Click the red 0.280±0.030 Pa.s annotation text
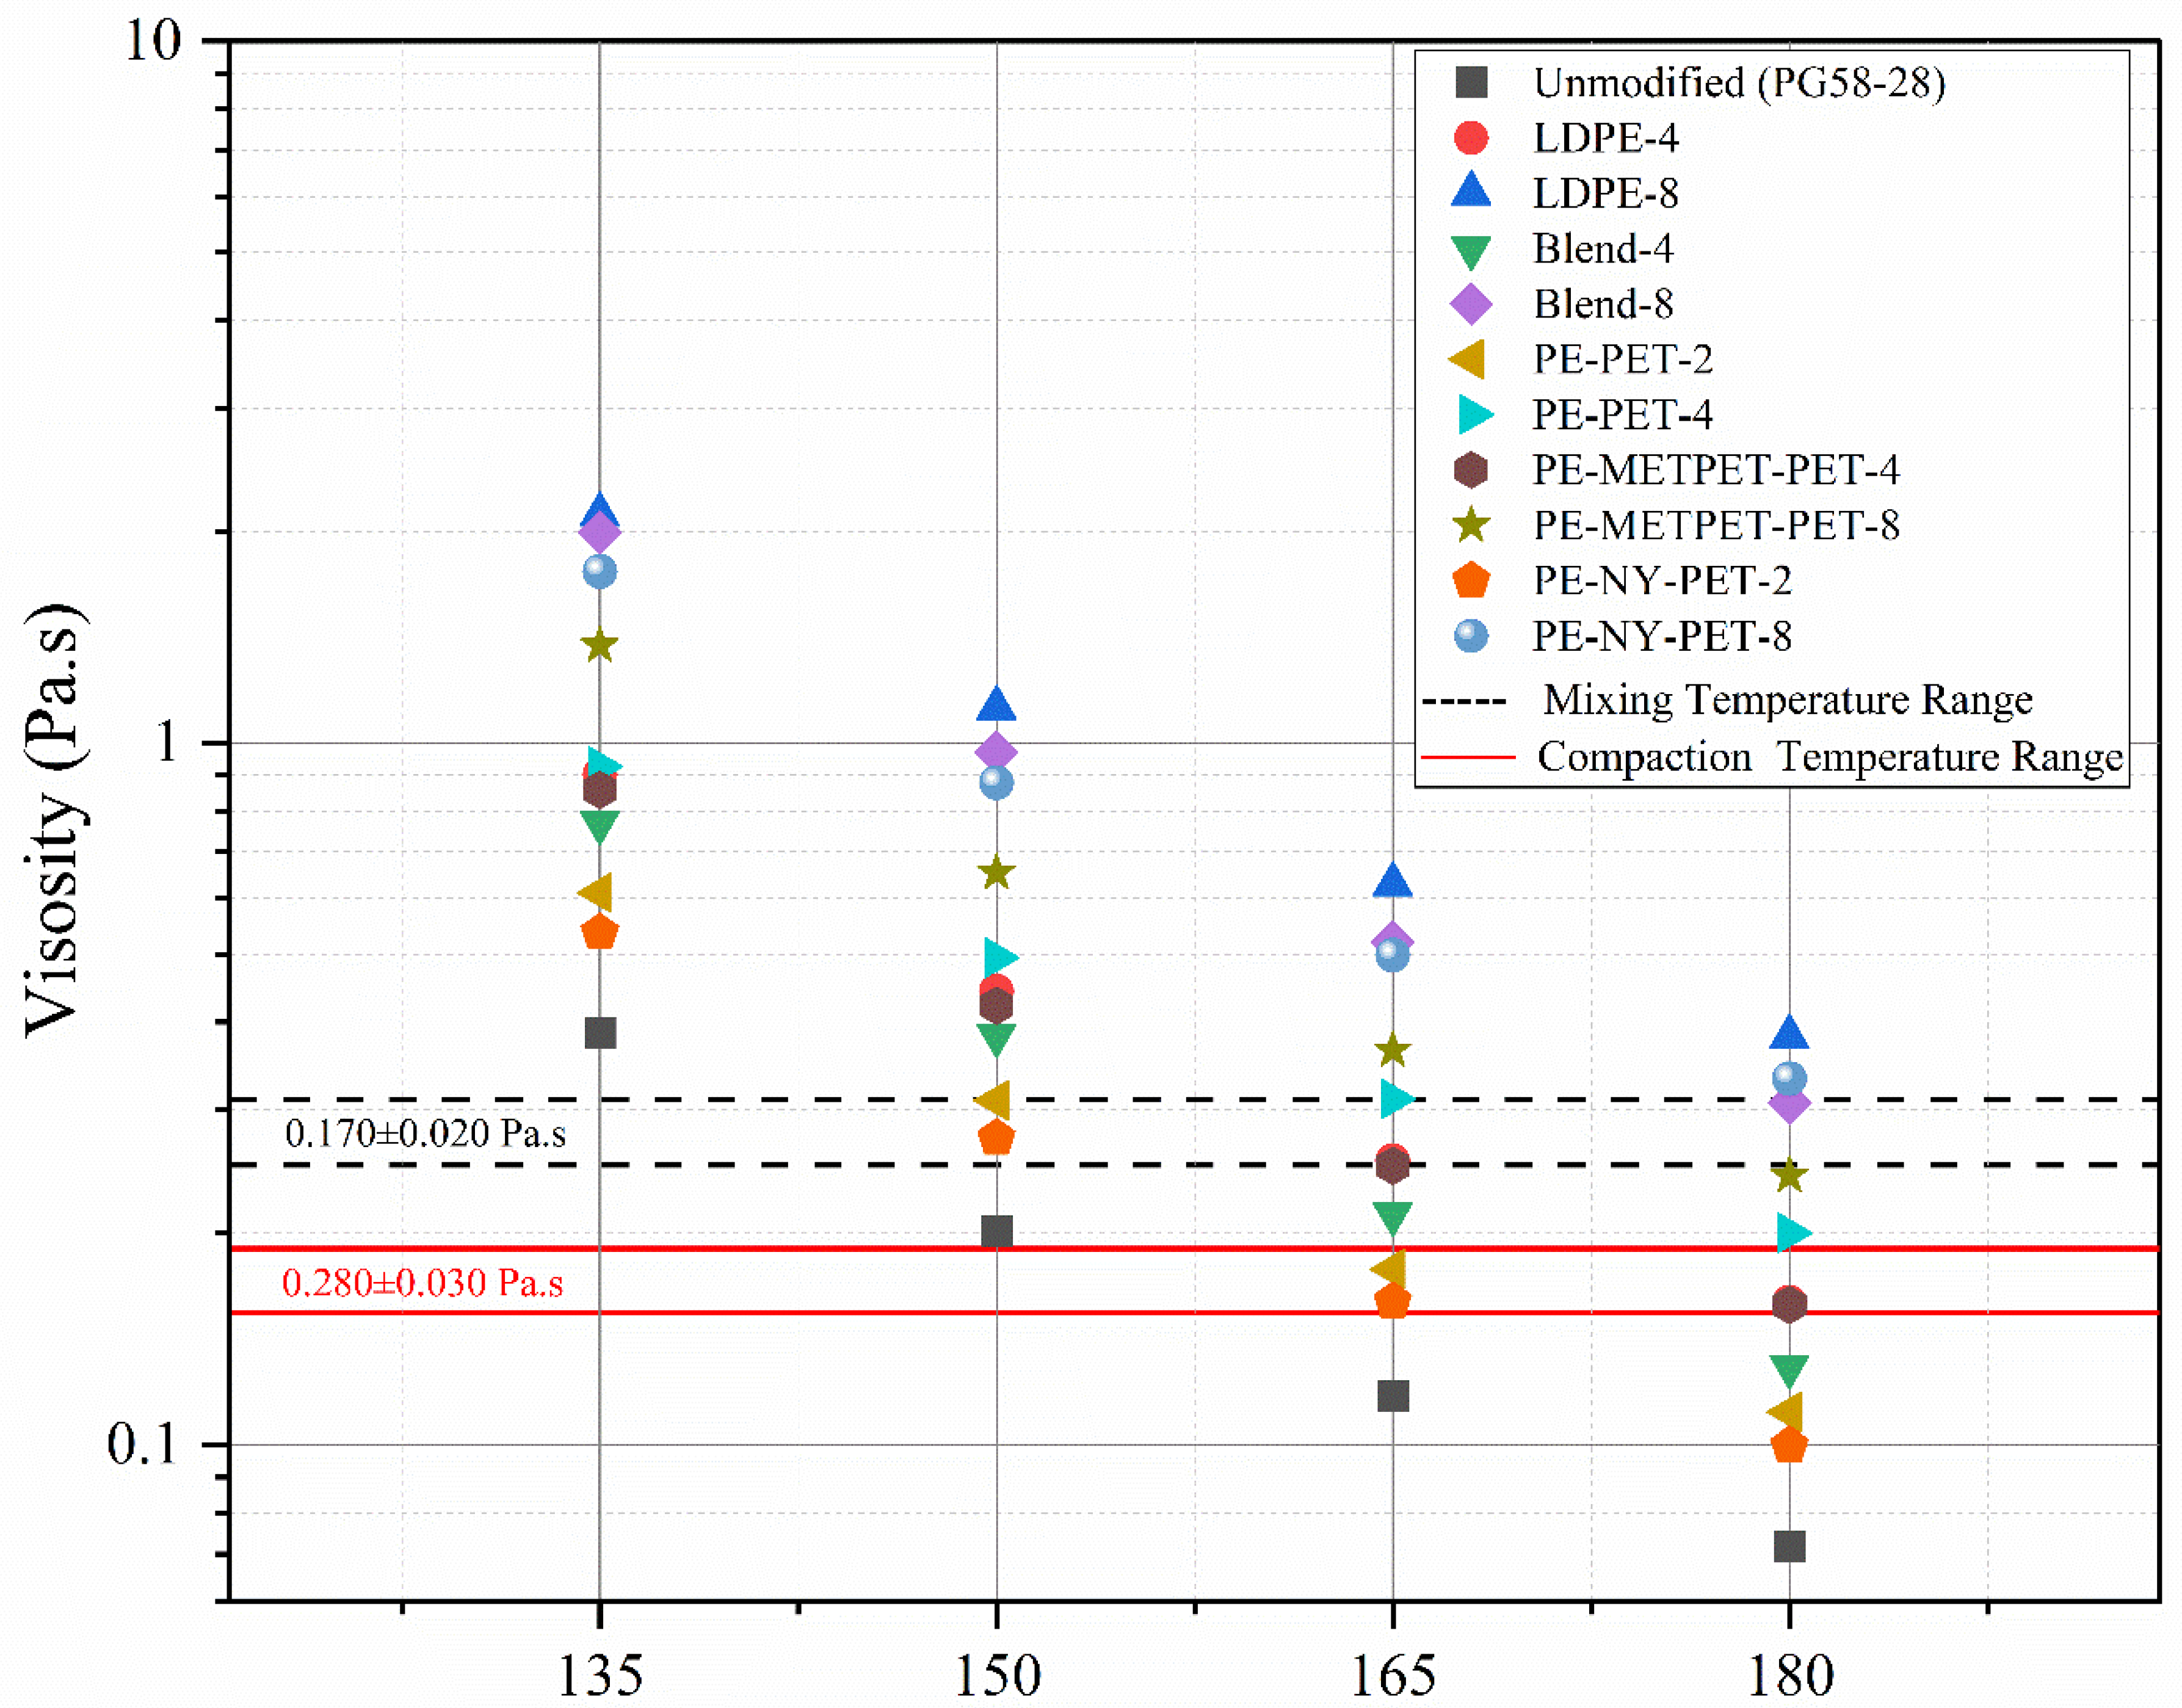This screenshot has width=2182, height=1708. [422, 1283]
